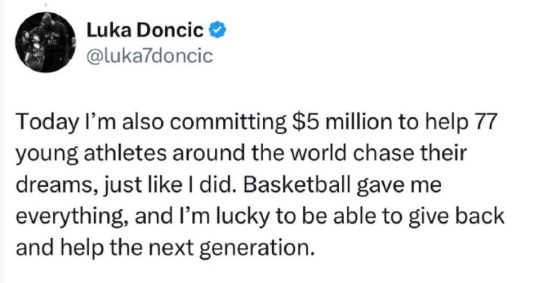Click the words "just like I did."

click(171, 186)
